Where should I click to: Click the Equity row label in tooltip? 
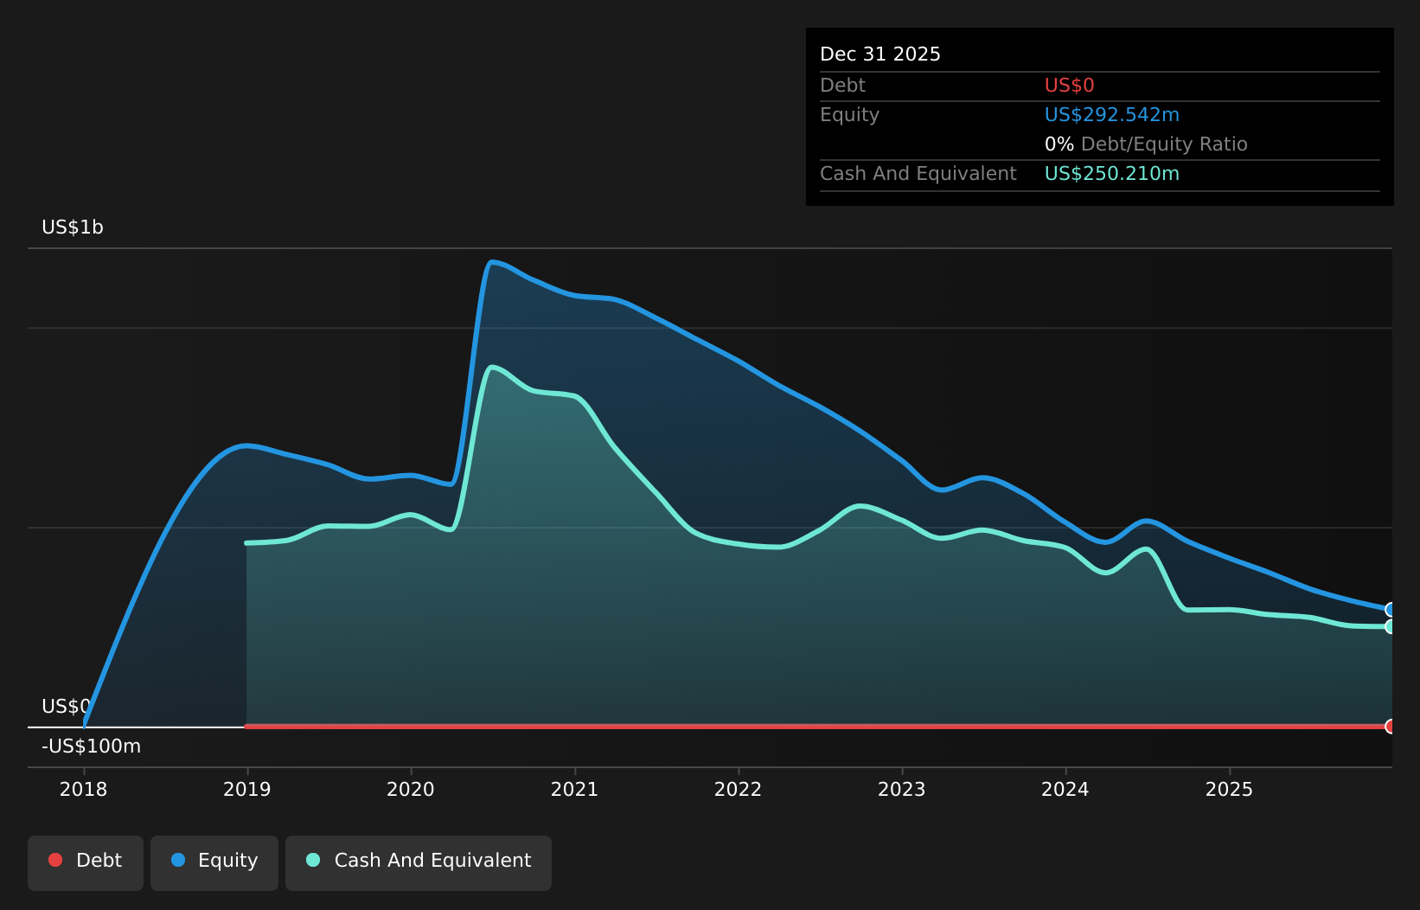coord(849,115)
